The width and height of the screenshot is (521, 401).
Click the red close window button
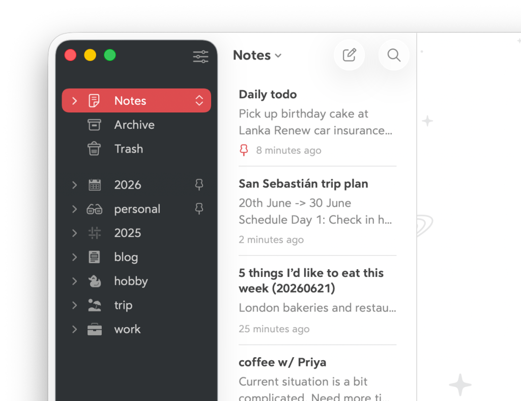tap(70, 55)
